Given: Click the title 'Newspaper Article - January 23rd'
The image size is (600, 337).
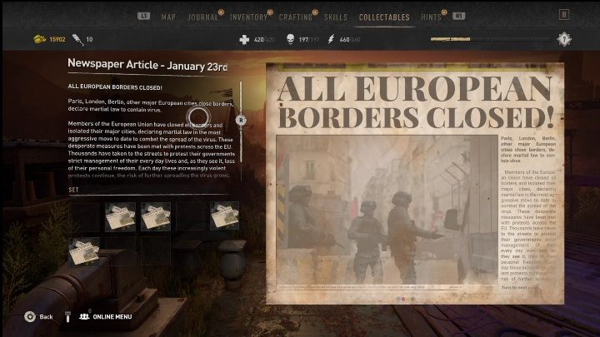Looking at the screenshot, I should point(147,65).
